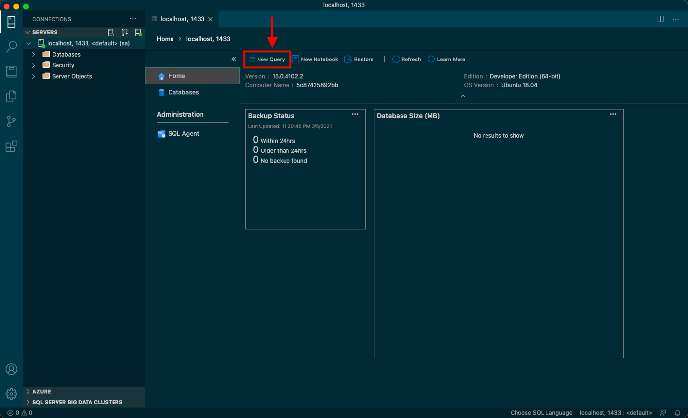The width and height of the screenshot is (688, 418).
Task: Collapse the localhost, 1433 server node
Action: click(x=29, y=43)
